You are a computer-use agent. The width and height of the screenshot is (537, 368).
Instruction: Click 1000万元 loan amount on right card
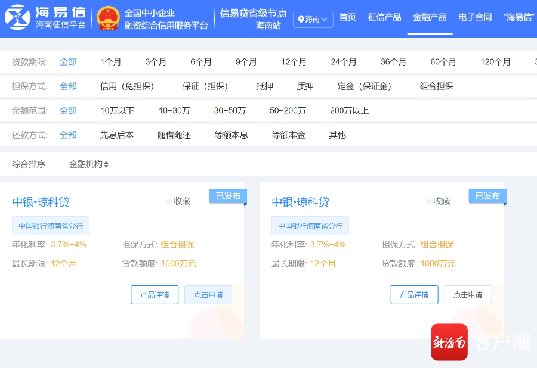point(438,264)
